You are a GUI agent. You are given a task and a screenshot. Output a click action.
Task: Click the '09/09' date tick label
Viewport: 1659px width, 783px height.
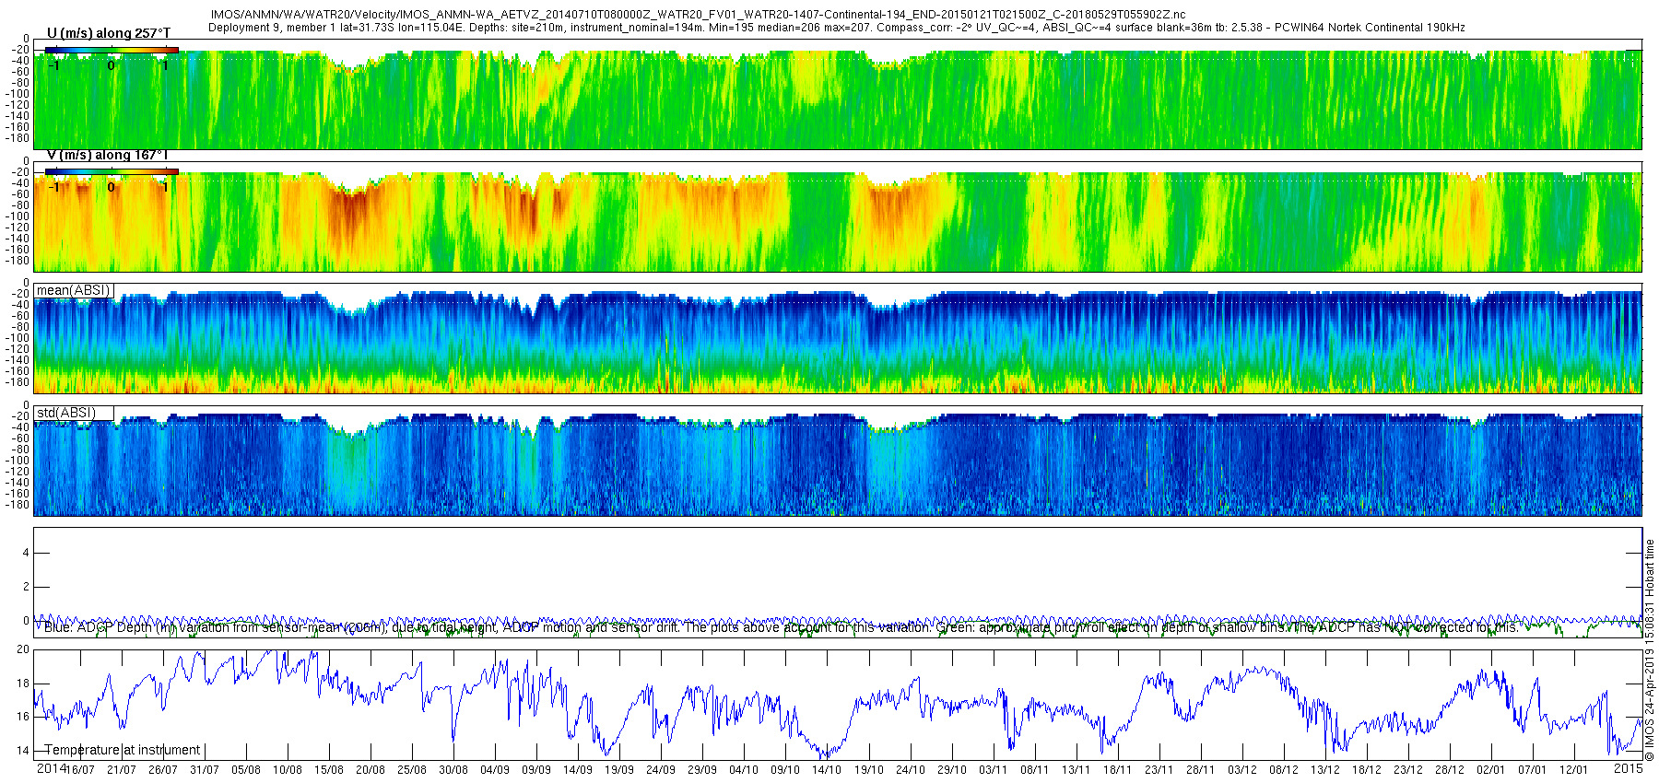point(536,770)
